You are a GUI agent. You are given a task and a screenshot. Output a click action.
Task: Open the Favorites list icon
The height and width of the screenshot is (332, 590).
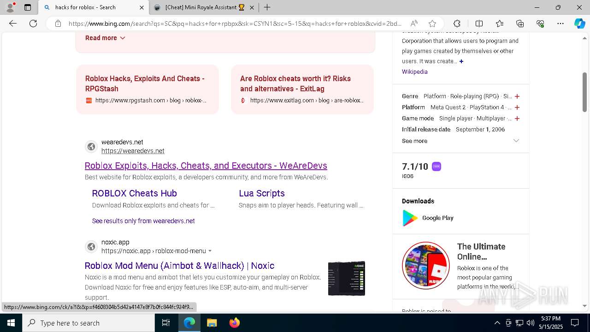(x=500, y=24)
